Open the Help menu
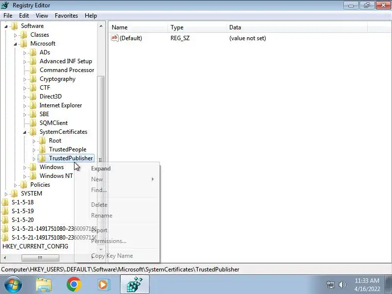This screenshot has height=294, width=392. pos(91,16)
